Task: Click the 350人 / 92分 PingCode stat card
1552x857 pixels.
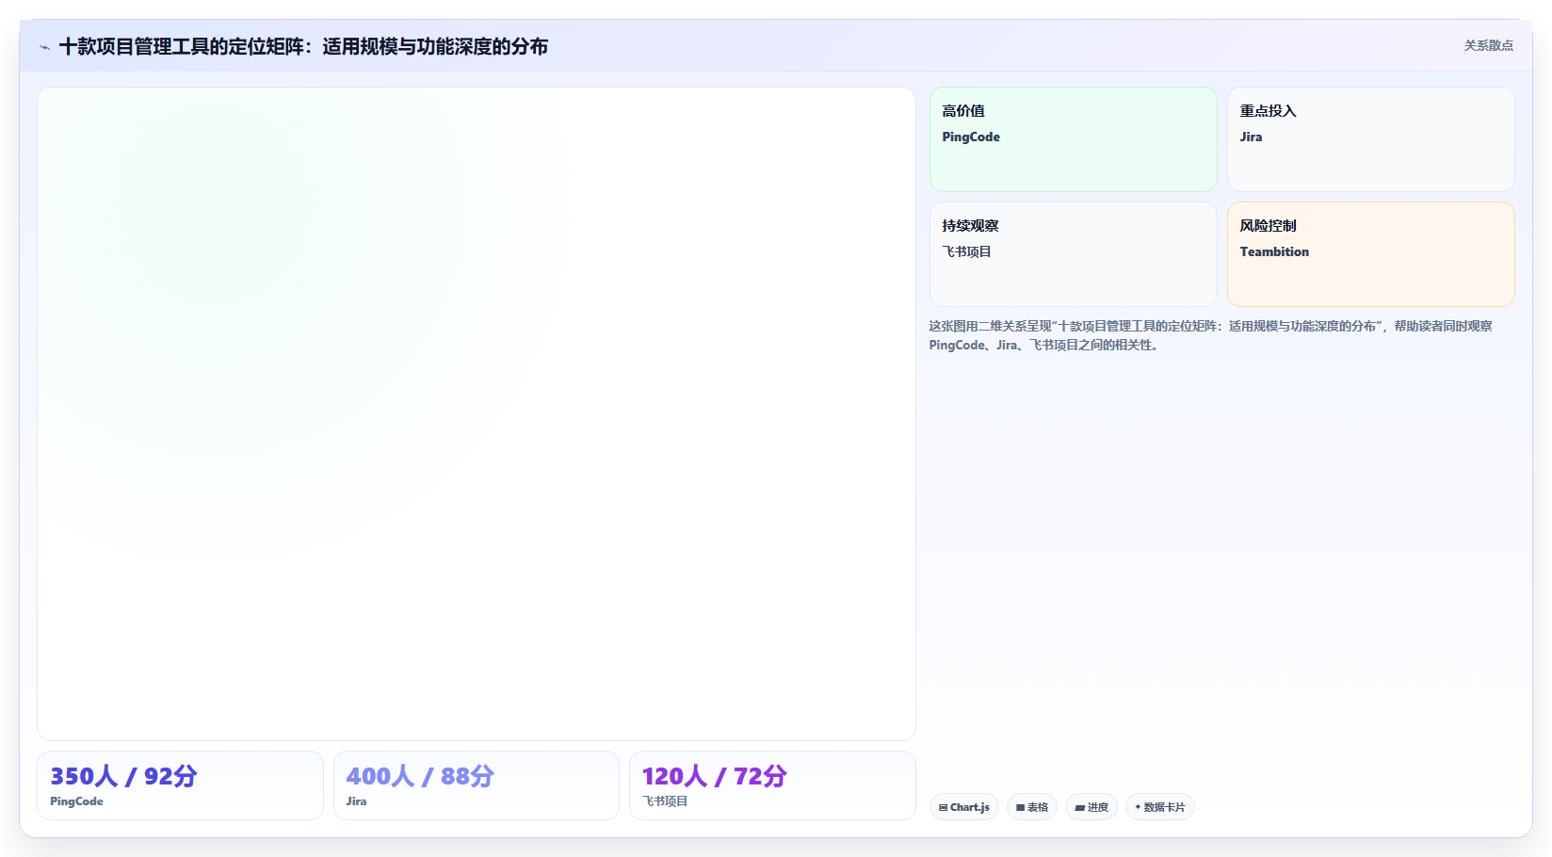Action: click(x=180, y=785)
